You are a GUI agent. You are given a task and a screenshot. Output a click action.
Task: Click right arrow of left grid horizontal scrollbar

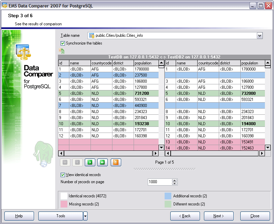coord(156,153)
